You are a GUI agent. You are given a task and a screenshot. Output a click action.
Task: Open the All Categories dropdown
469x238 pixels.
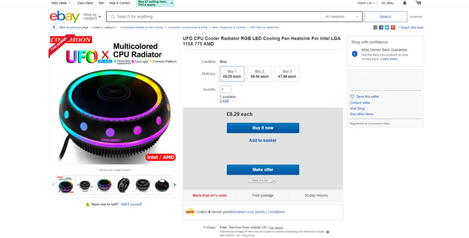342,16
